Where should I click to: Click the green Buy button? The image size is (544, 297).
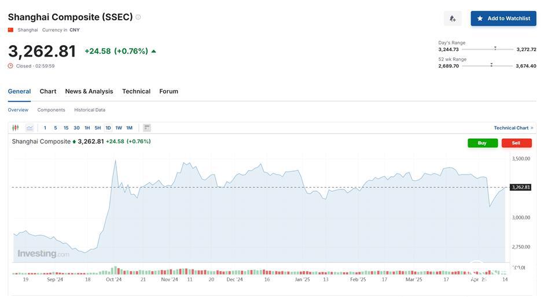482,143
